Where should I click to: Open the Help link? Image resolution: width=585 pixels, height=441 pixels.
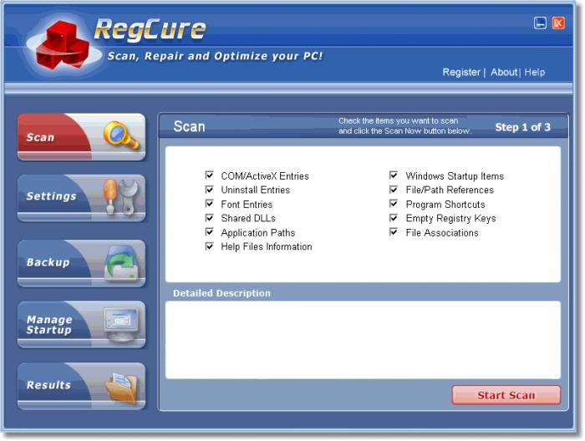(x=535, y=72)
